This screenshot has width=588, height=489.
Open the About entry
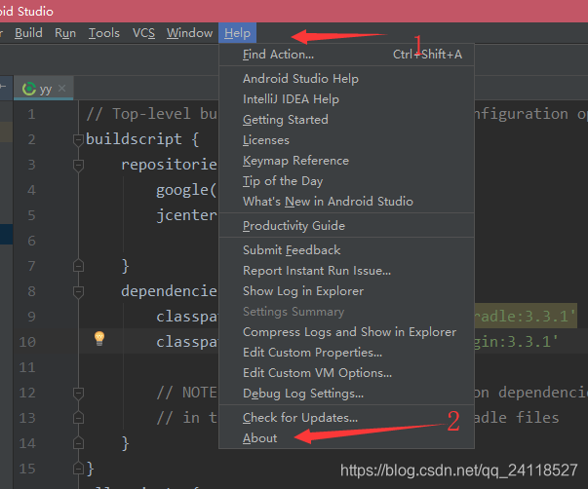coord(346,438)
